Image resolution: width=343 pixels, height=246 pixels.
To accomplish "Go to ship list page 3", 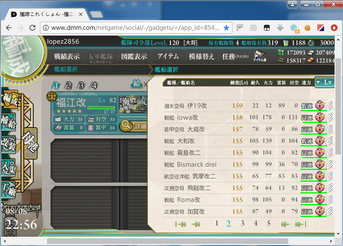I will click(242, 223).
